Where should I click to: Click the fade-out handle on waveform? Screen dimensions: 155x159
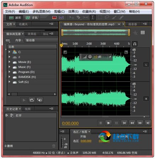126,52
